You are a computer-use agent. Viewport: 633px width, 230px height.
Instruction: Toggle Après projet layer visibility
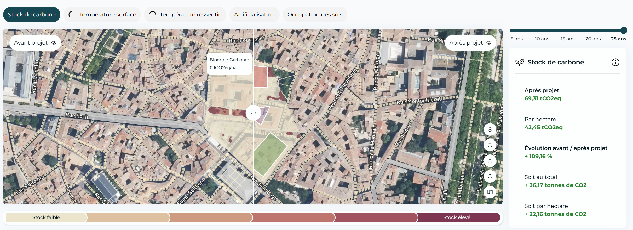(489, 43)
